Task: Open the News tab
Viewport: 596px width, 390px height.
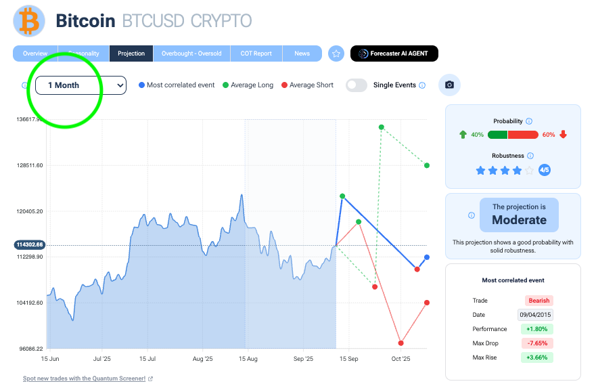Action: [302, 53]
